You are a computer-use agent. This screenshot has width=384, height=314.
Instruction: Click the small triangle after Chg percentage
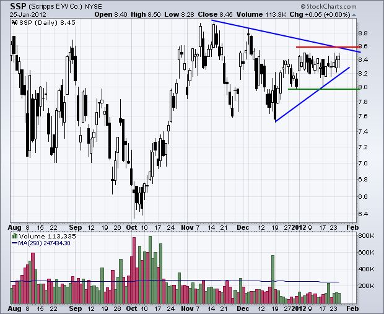[354, 15]
